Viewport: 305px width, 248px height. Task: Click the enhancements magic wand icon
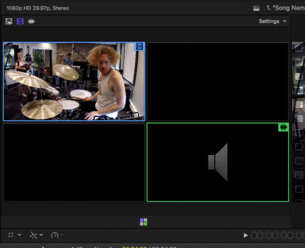point(34,235)
